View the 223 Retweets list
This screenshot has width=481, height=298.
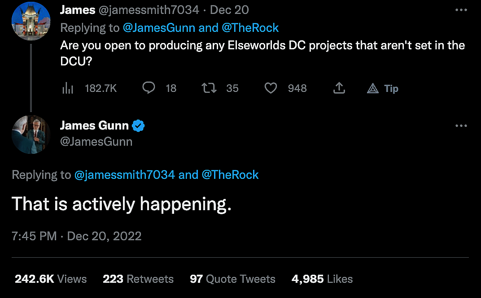coord(138,279)
